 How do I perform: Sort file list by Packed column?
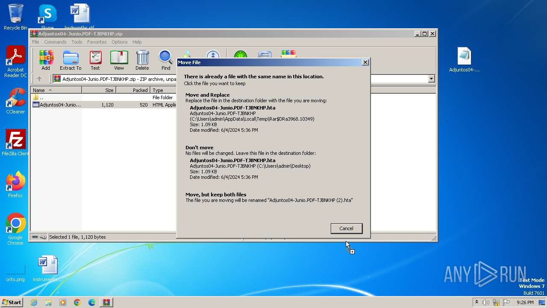pos(133,90)
